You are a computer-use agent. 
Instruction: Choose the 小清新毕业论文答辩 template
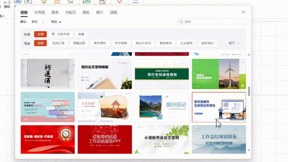[162, 139]
